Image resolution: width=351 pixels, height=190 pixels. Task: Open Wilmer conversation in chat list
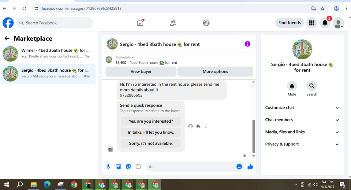(48, 54)
